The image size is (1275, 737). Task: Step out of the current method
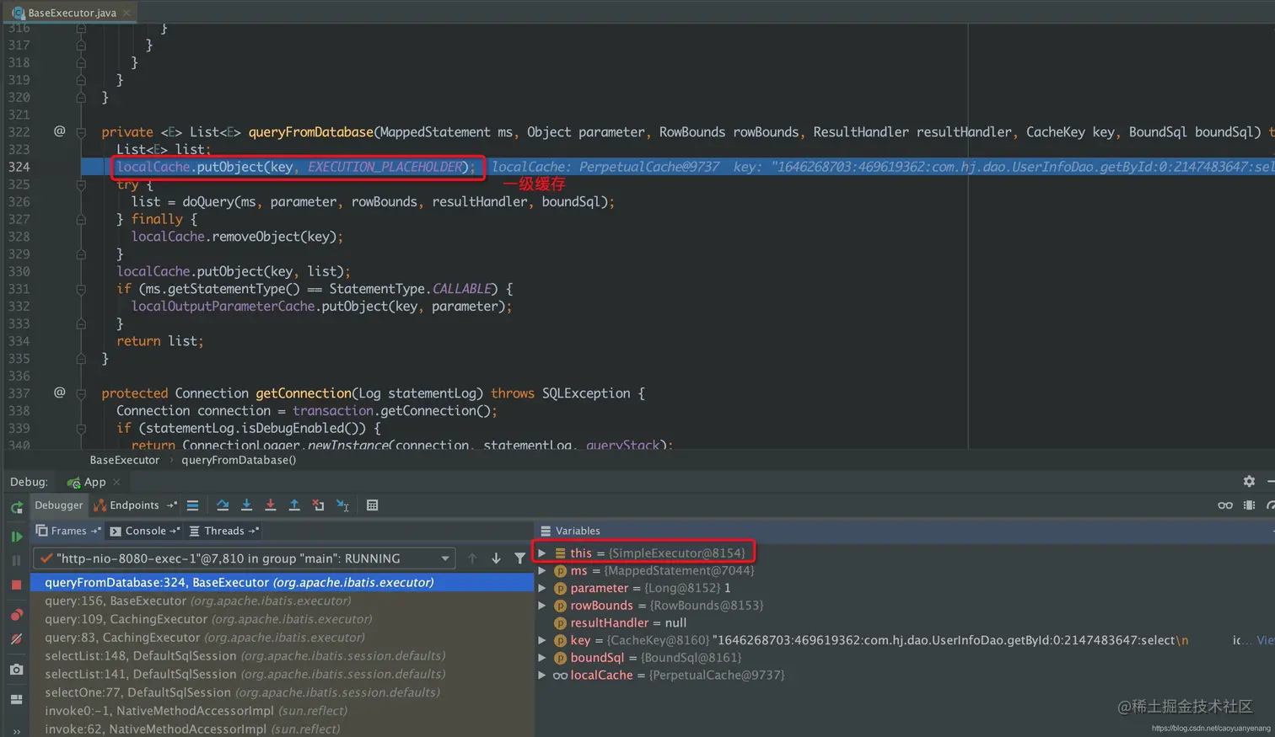click(x=294, y=505)
